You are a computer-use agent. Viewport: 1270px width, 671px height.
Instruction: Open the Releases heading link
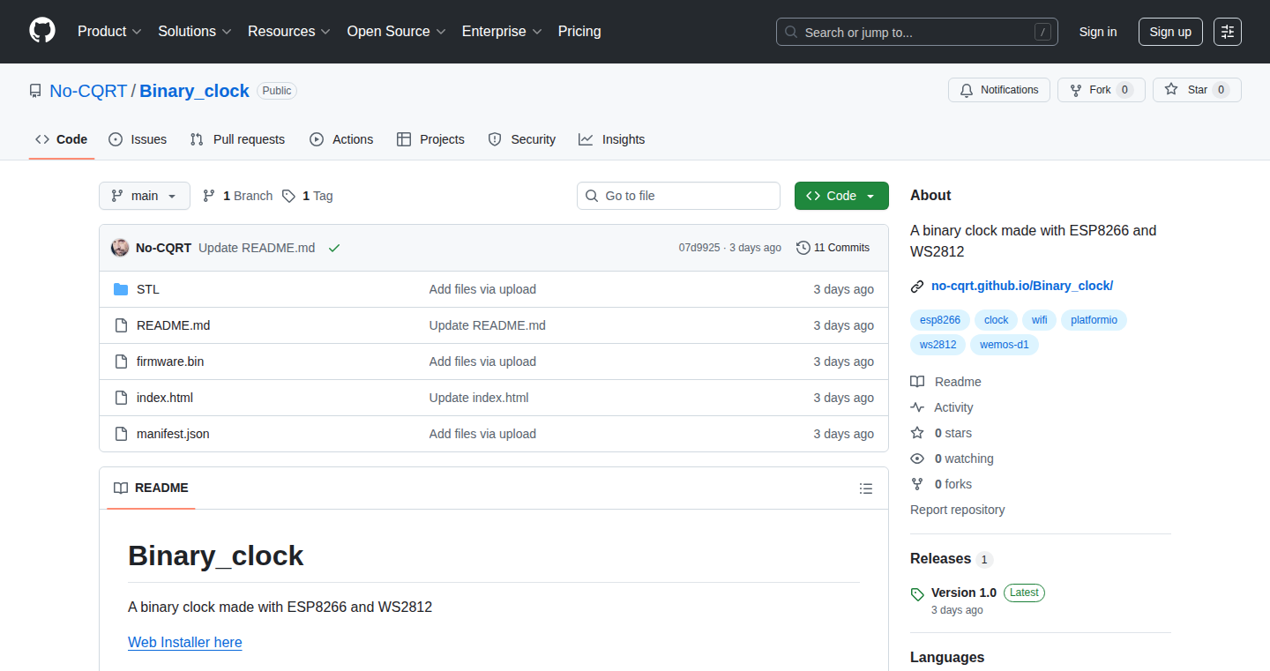pos(952,559)
